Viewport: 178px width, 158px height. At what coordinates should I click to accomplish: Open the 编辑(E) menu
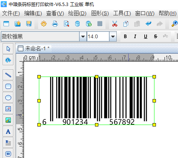coord(33,14)
